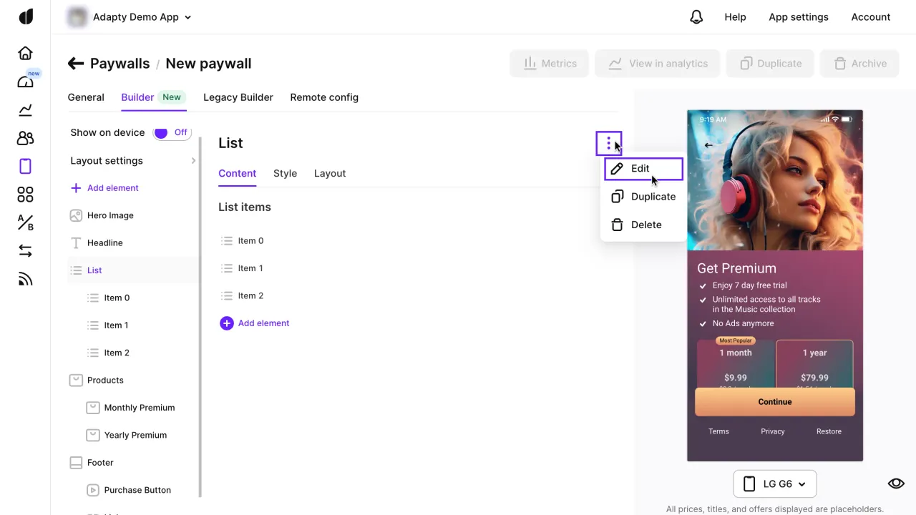Open Item 0 in List items
This screenshot has height=515, width=916.
242,241
